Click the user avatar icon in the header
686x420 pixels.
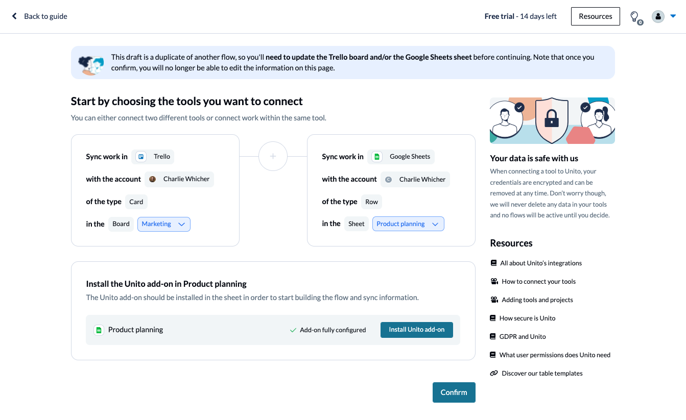(658, 16)
